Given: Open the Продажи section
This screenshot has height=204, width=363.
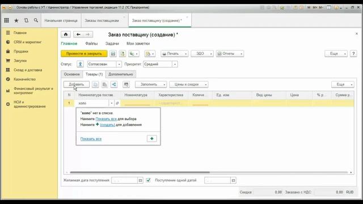Looking at the screenshot, I should coord(21,52).
